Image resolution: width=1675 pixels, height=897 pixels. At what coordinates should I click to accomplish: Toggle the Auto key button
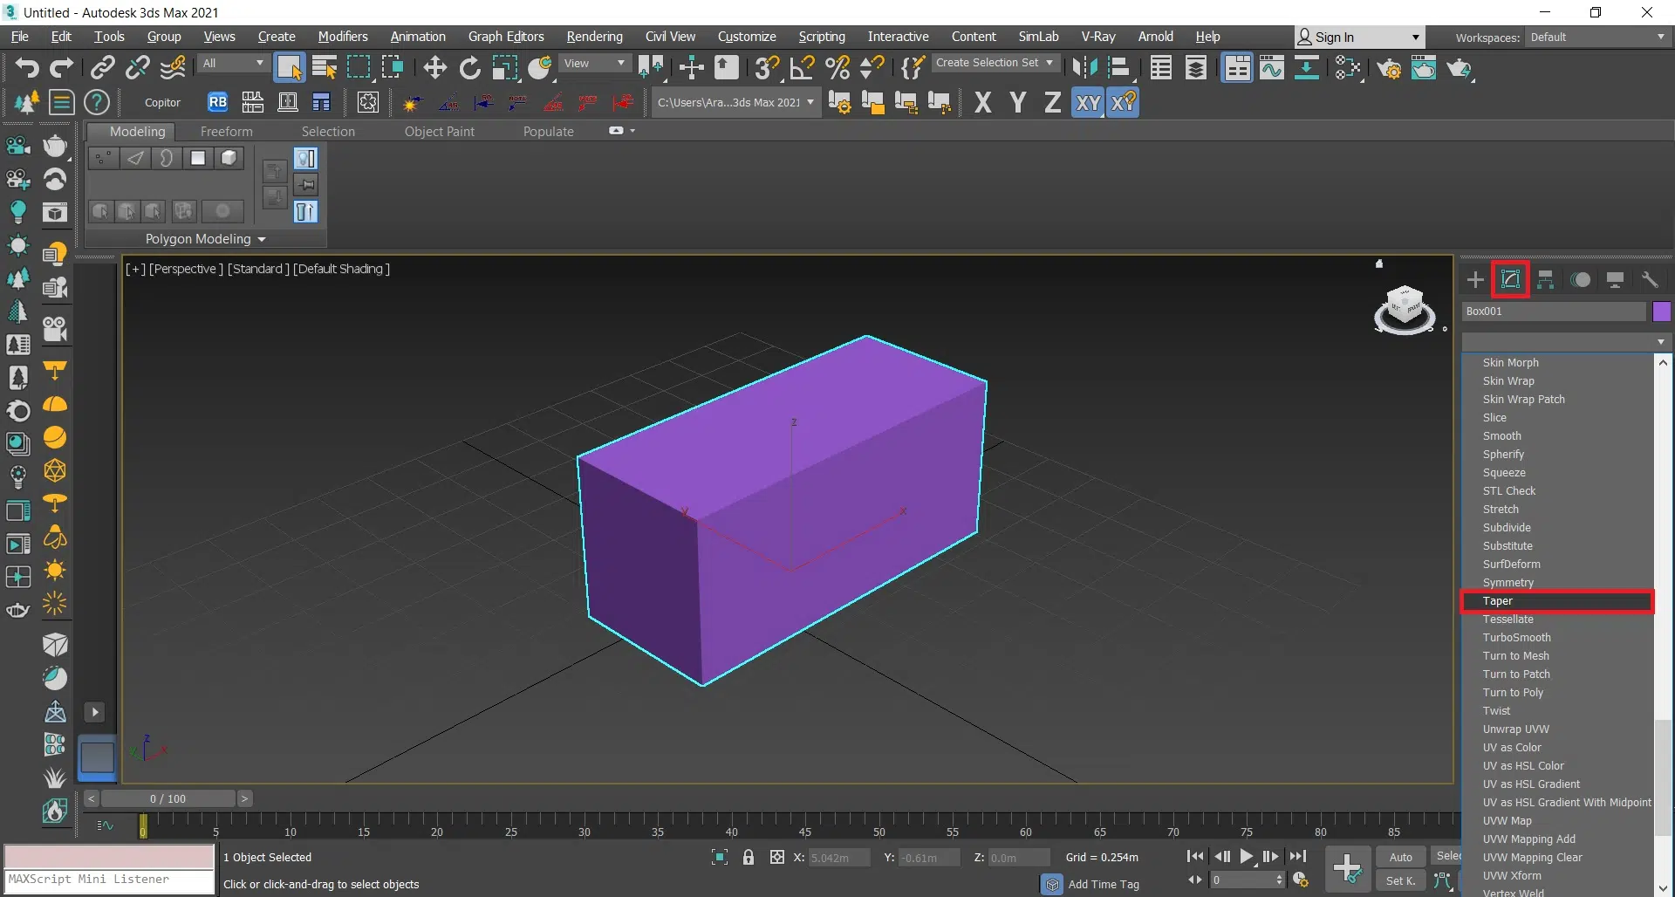(1400, 857)
